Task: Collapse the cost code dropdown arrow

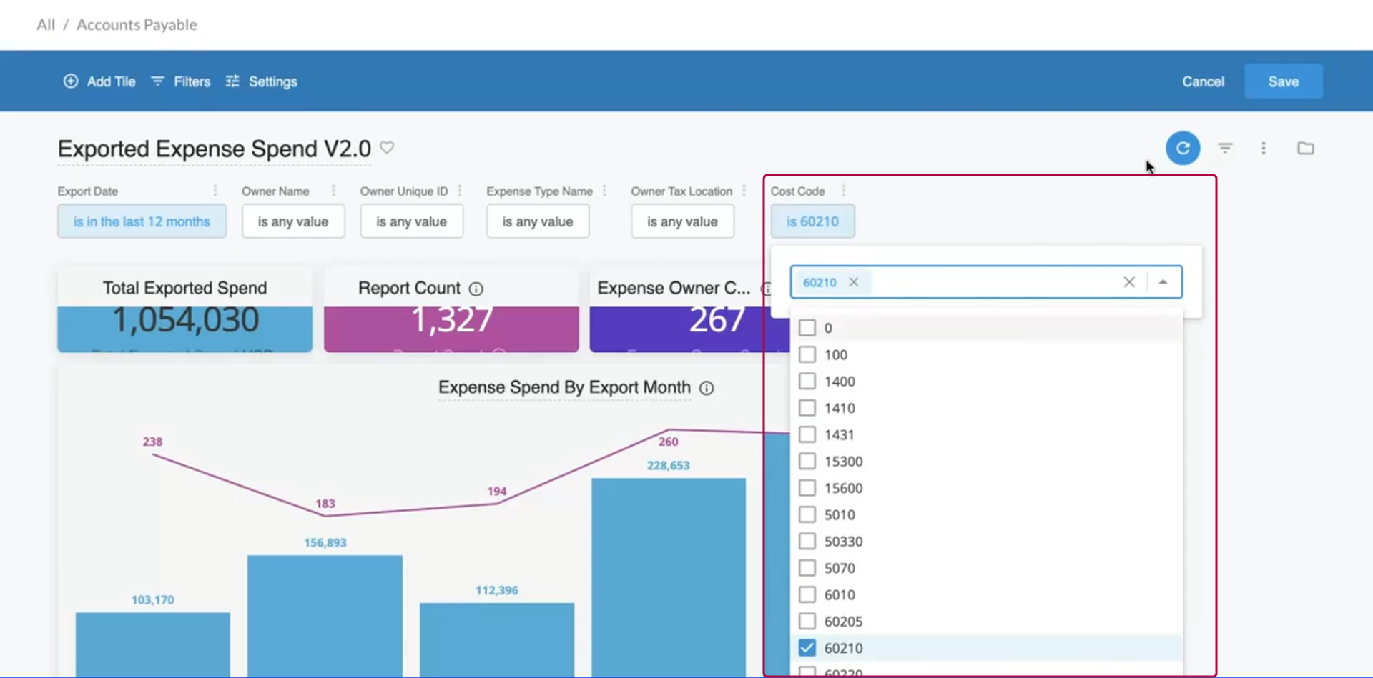Action: [1163, 282]
